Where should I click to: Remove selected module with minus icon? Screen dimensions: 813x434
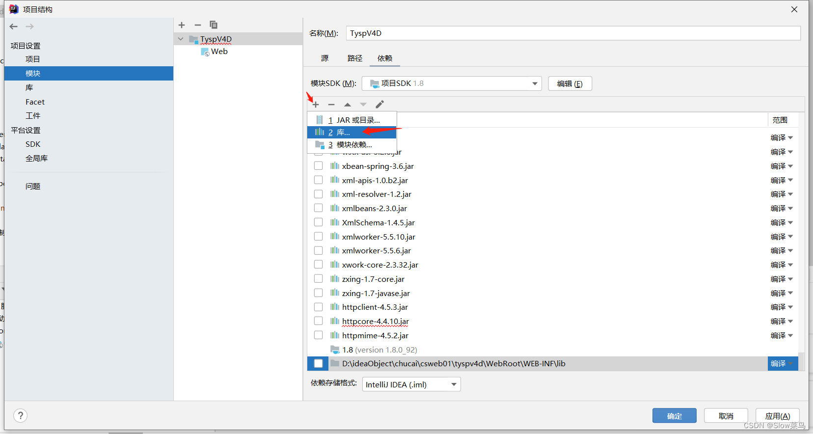pyautogui.click(x=198, y=25)
